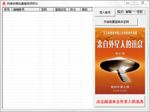150x112 pixels.
Task: Click the 密码 column header
Action: pos(47,9)
